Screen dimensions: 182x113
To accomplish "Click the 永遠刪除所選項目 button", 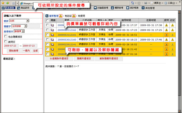I will [x=59, y=59].
